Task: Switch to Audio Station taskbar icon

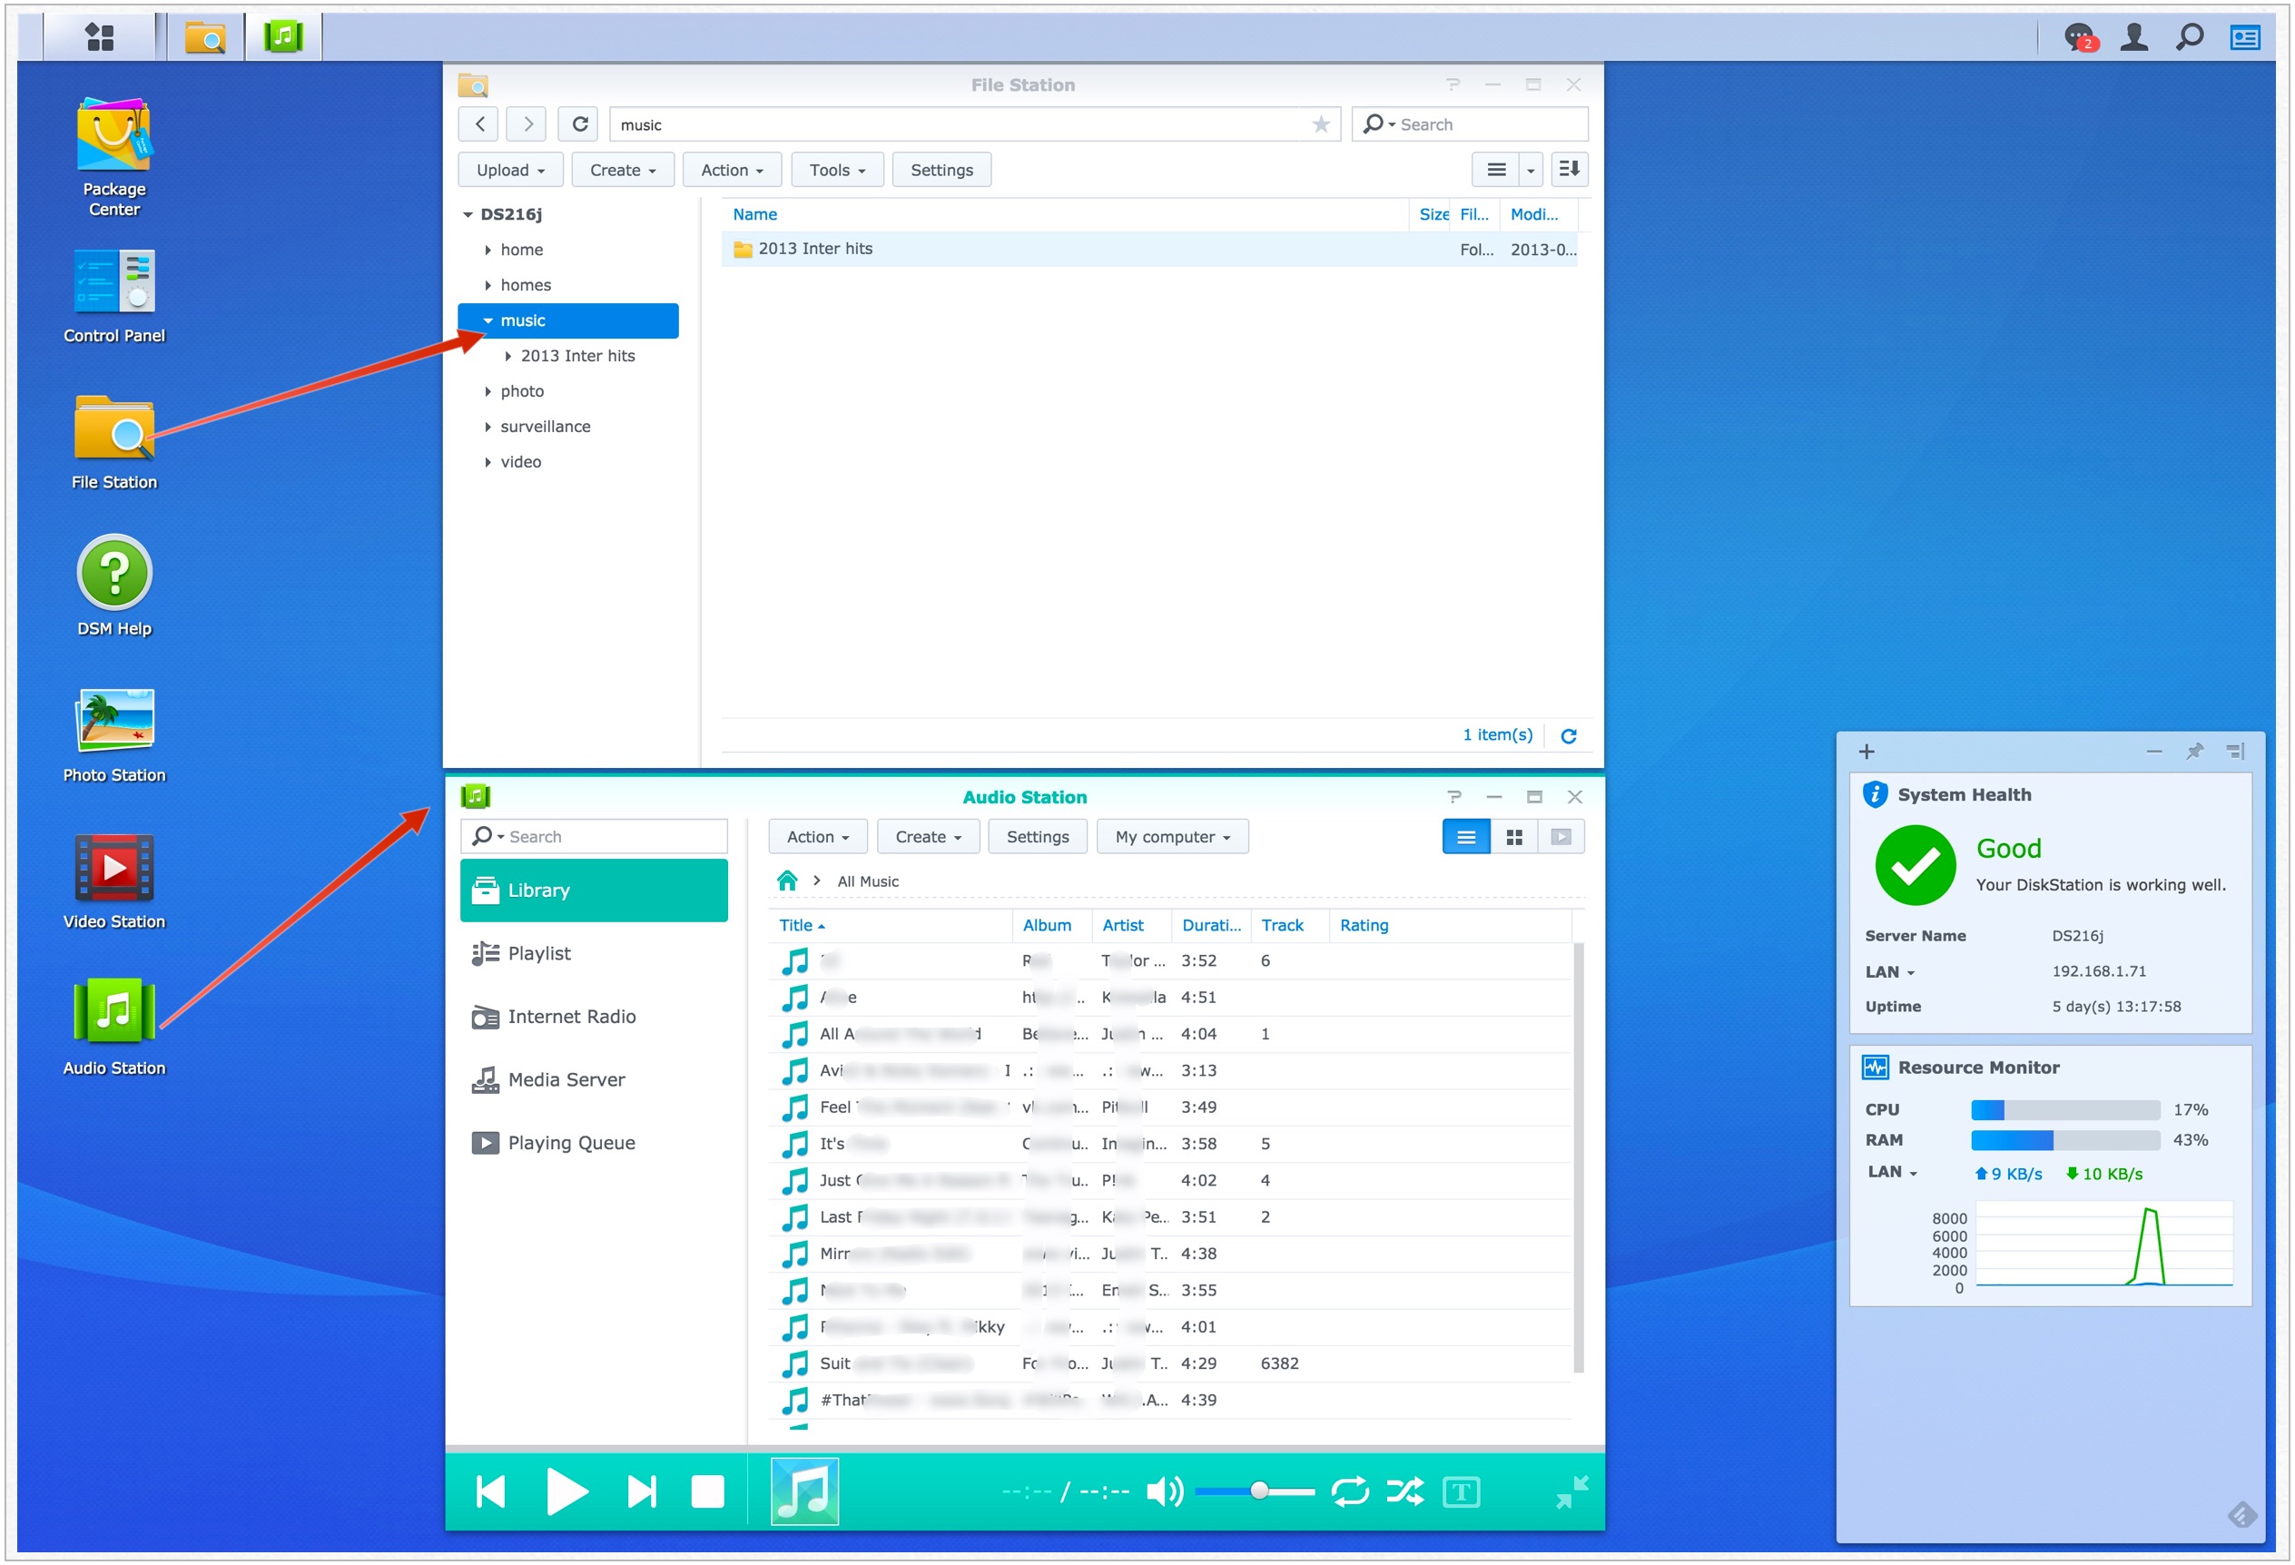Action: click(x=283, y=36)
